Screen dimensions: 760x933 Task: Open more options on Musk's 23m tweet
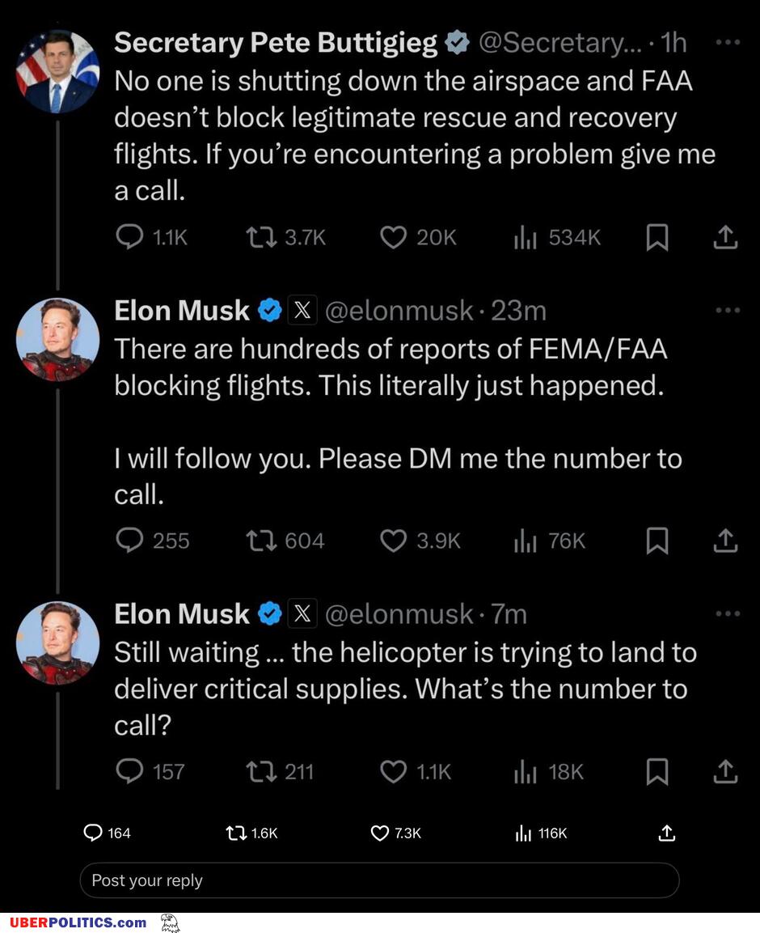(x=728, y=310)
